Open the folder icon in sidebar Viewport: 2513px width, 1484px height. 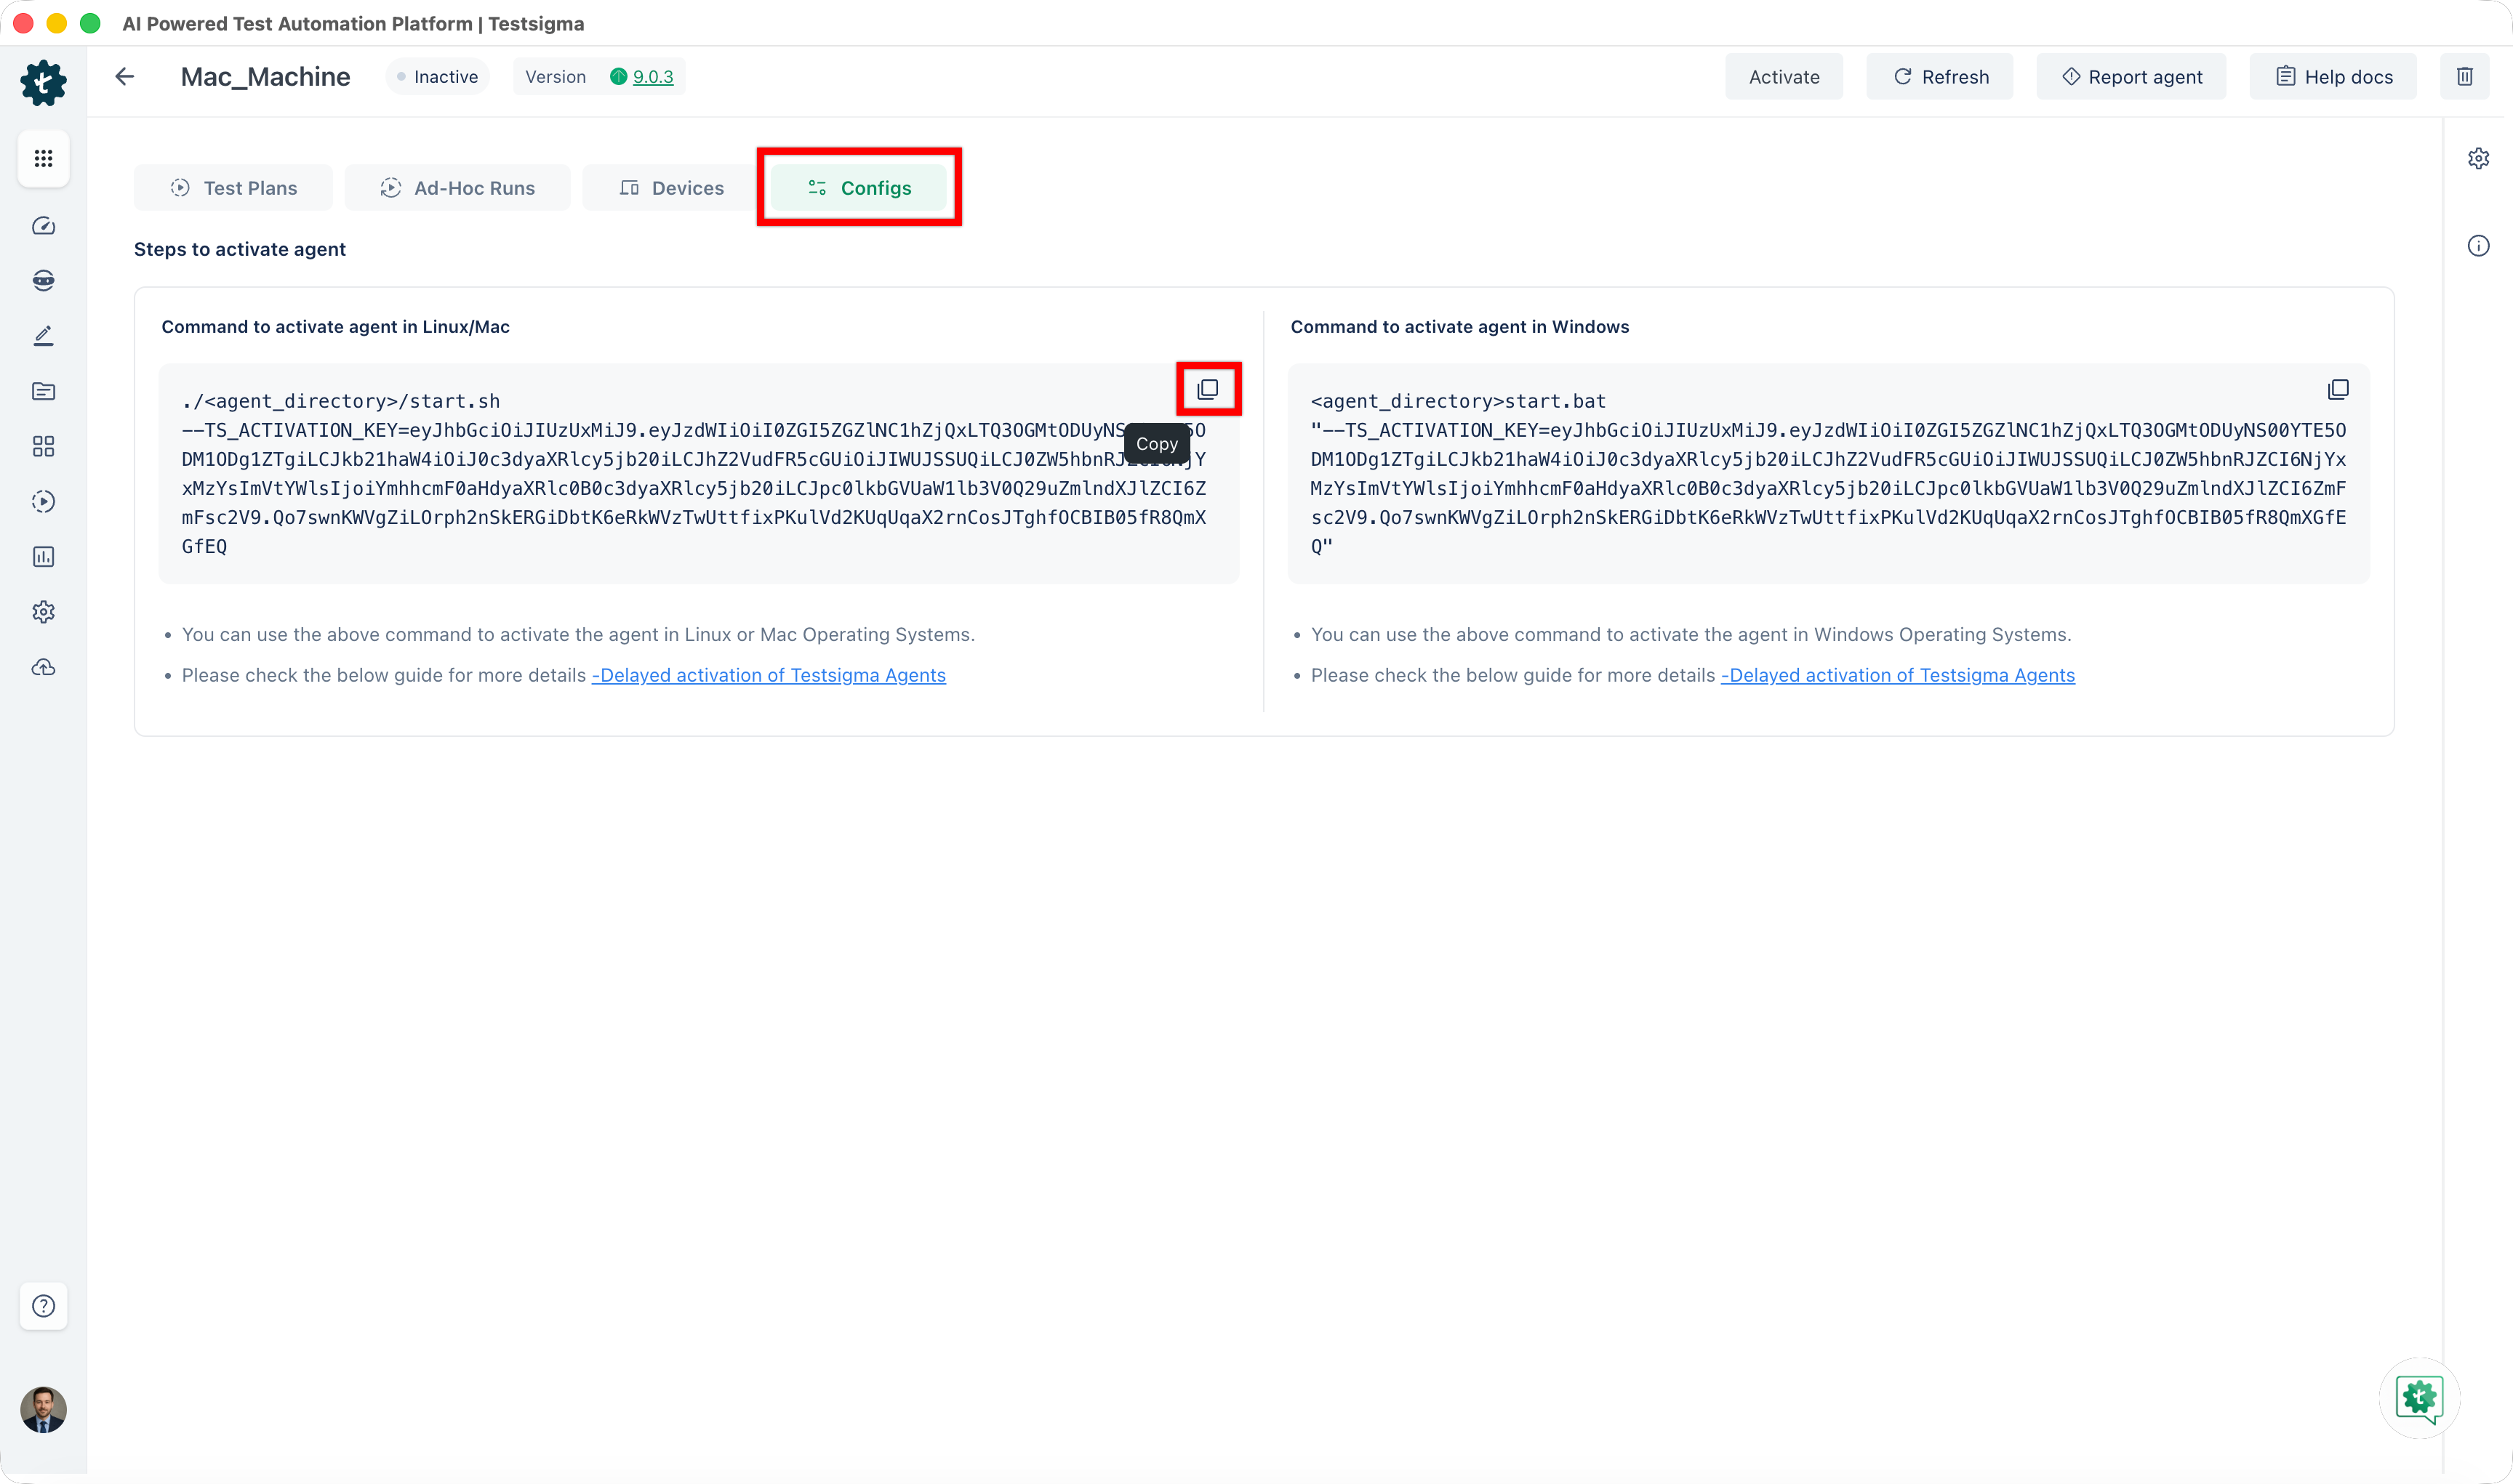click(43, 391)
